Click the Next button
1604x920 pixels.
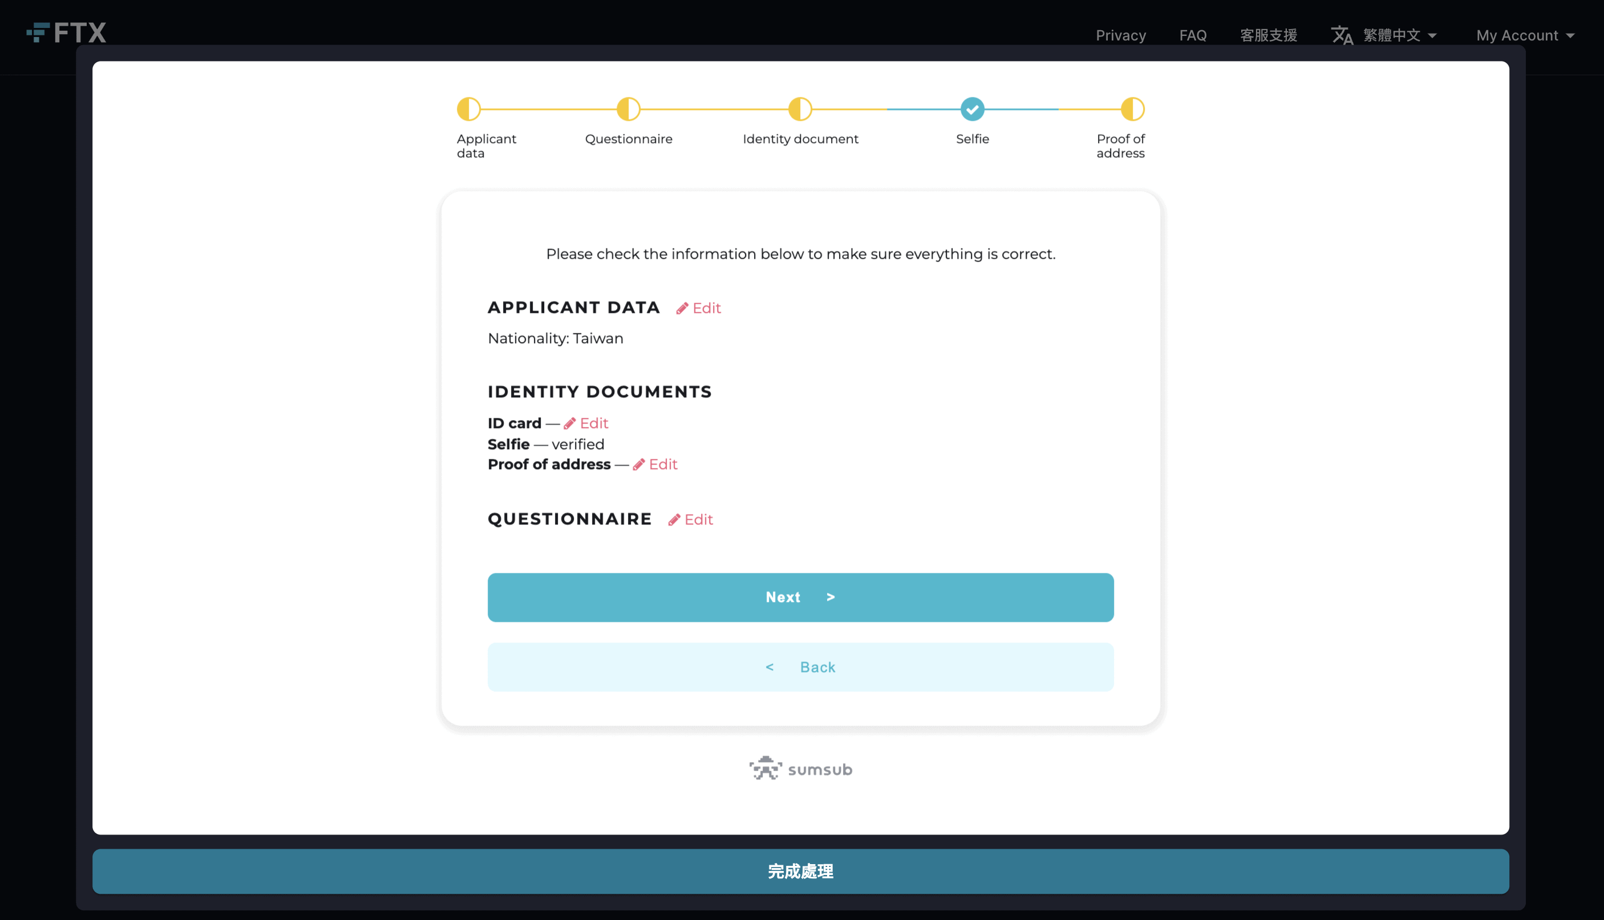click(800, 597)
